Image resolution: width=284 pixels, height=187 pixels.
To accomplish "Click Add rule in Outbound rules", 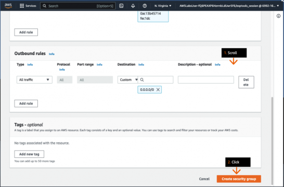I will pos(26,103).
